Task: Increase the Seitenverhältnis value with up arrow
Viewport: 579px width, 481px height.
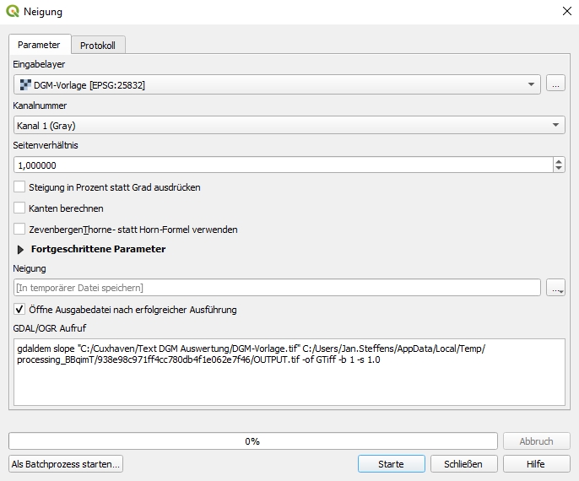Action: [x=559, y=161]
